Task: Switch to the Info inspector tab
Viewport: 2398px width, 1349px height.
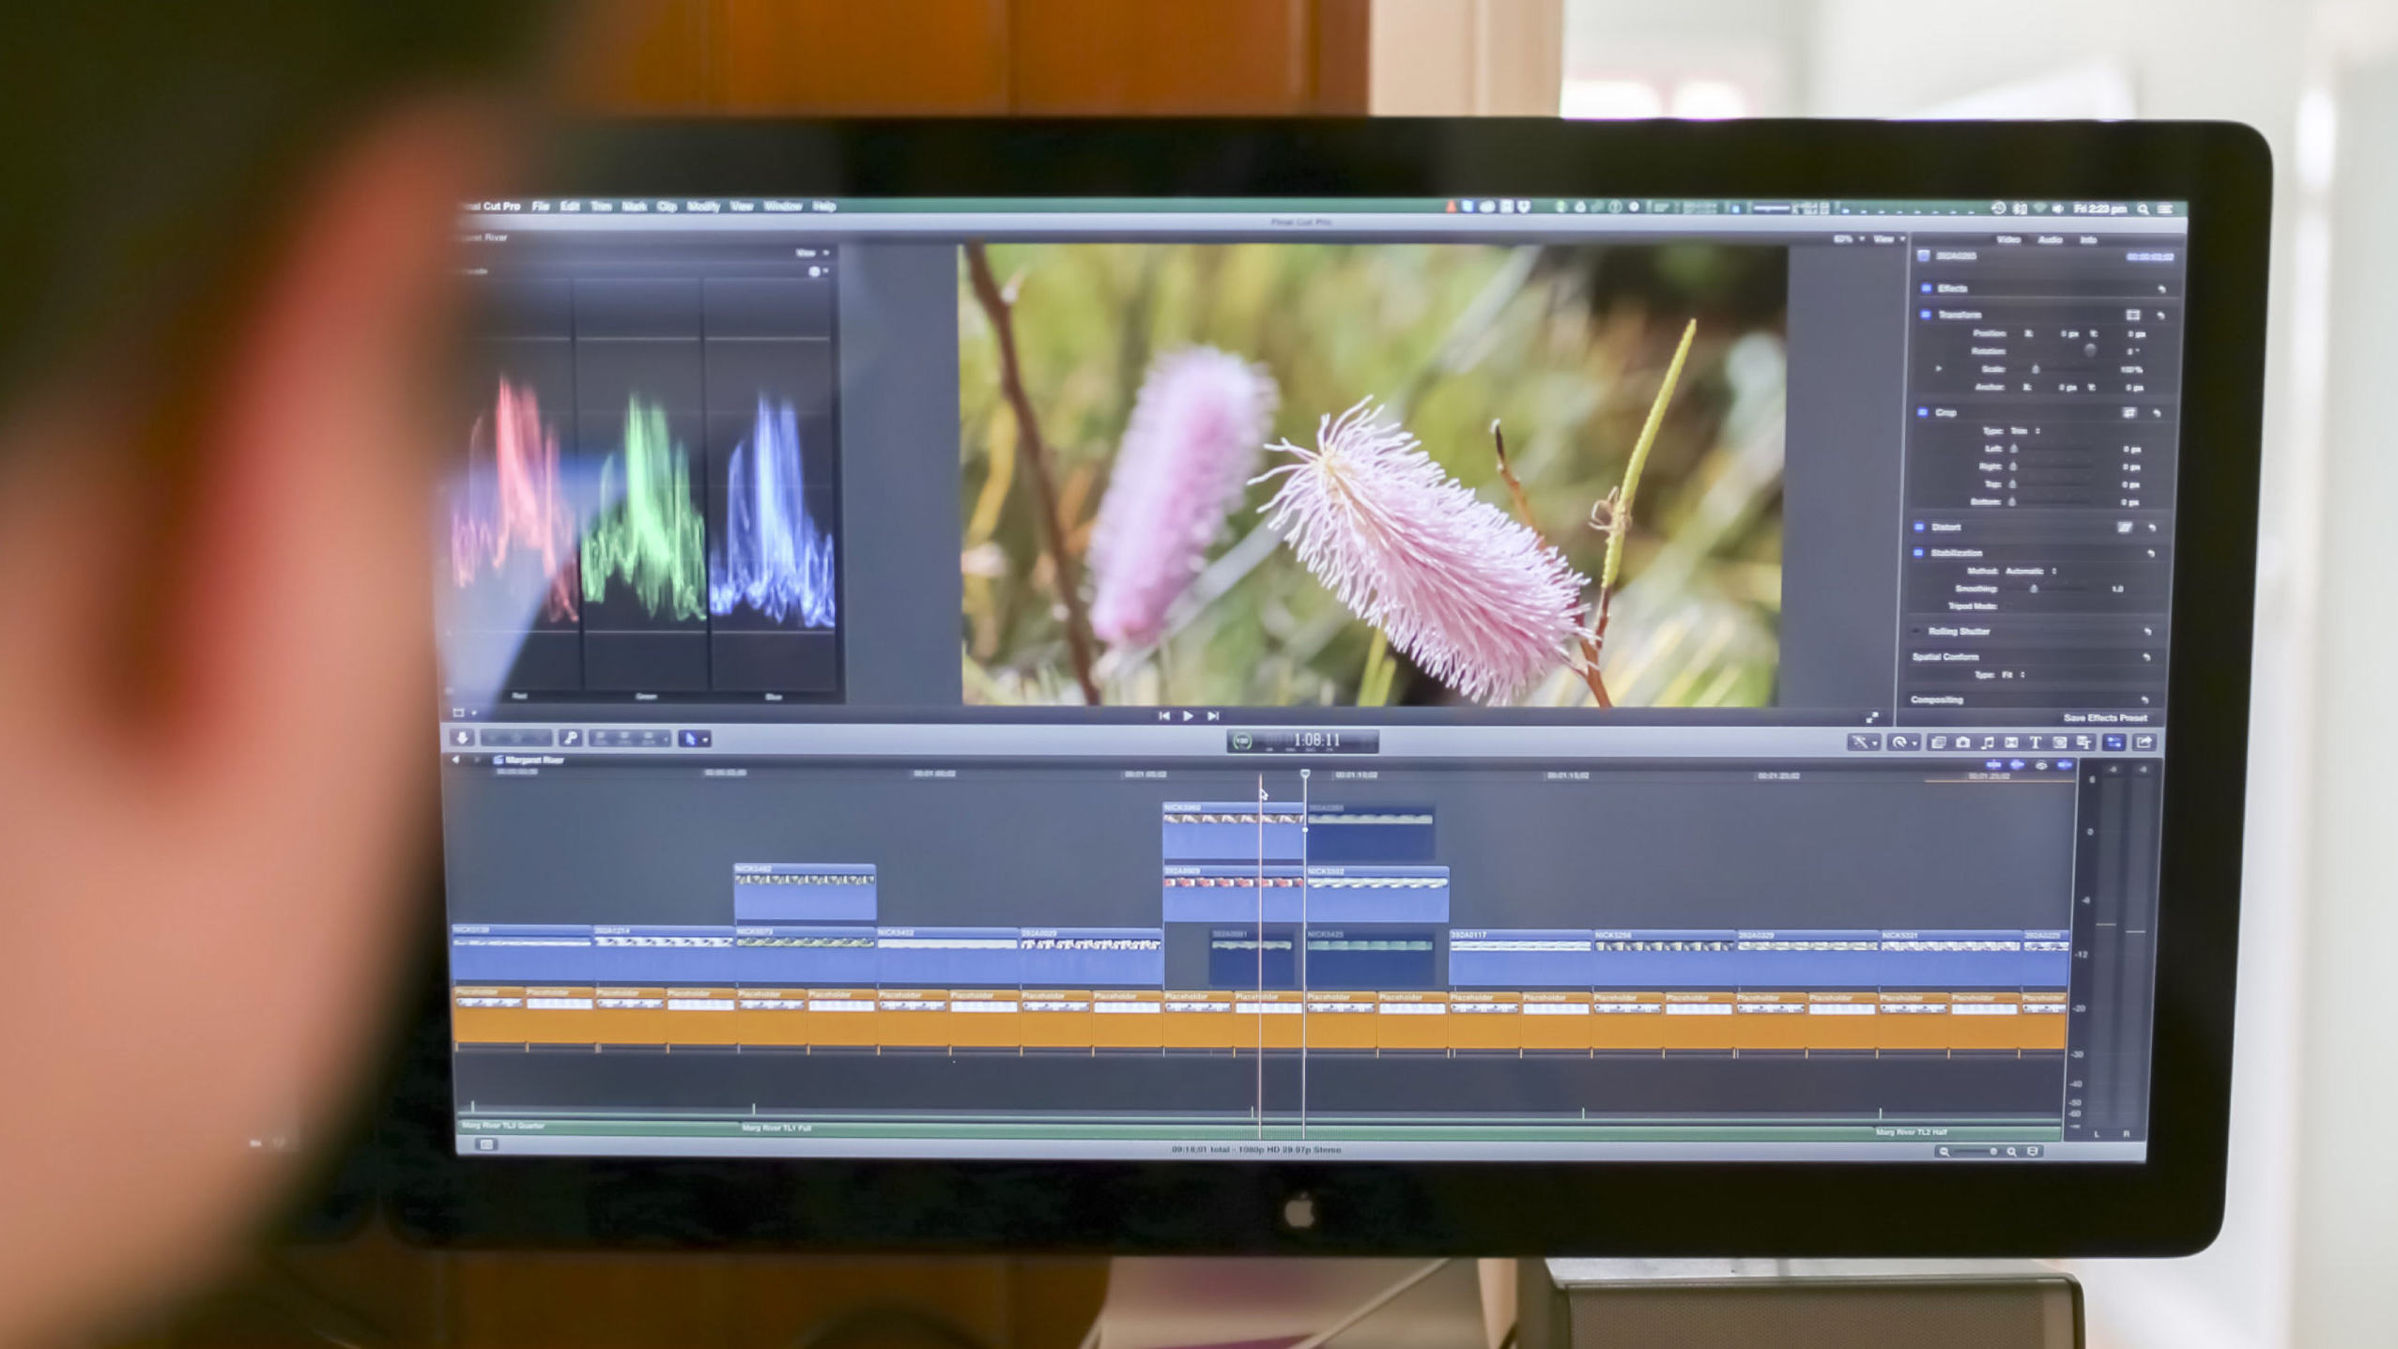Action: (2088, 239)
